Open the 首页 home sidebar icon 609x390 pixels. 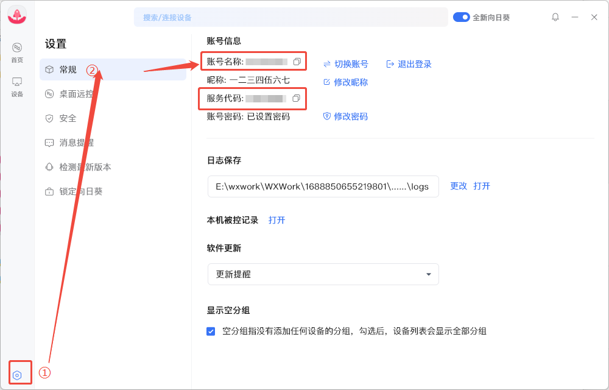coord(17,53)
